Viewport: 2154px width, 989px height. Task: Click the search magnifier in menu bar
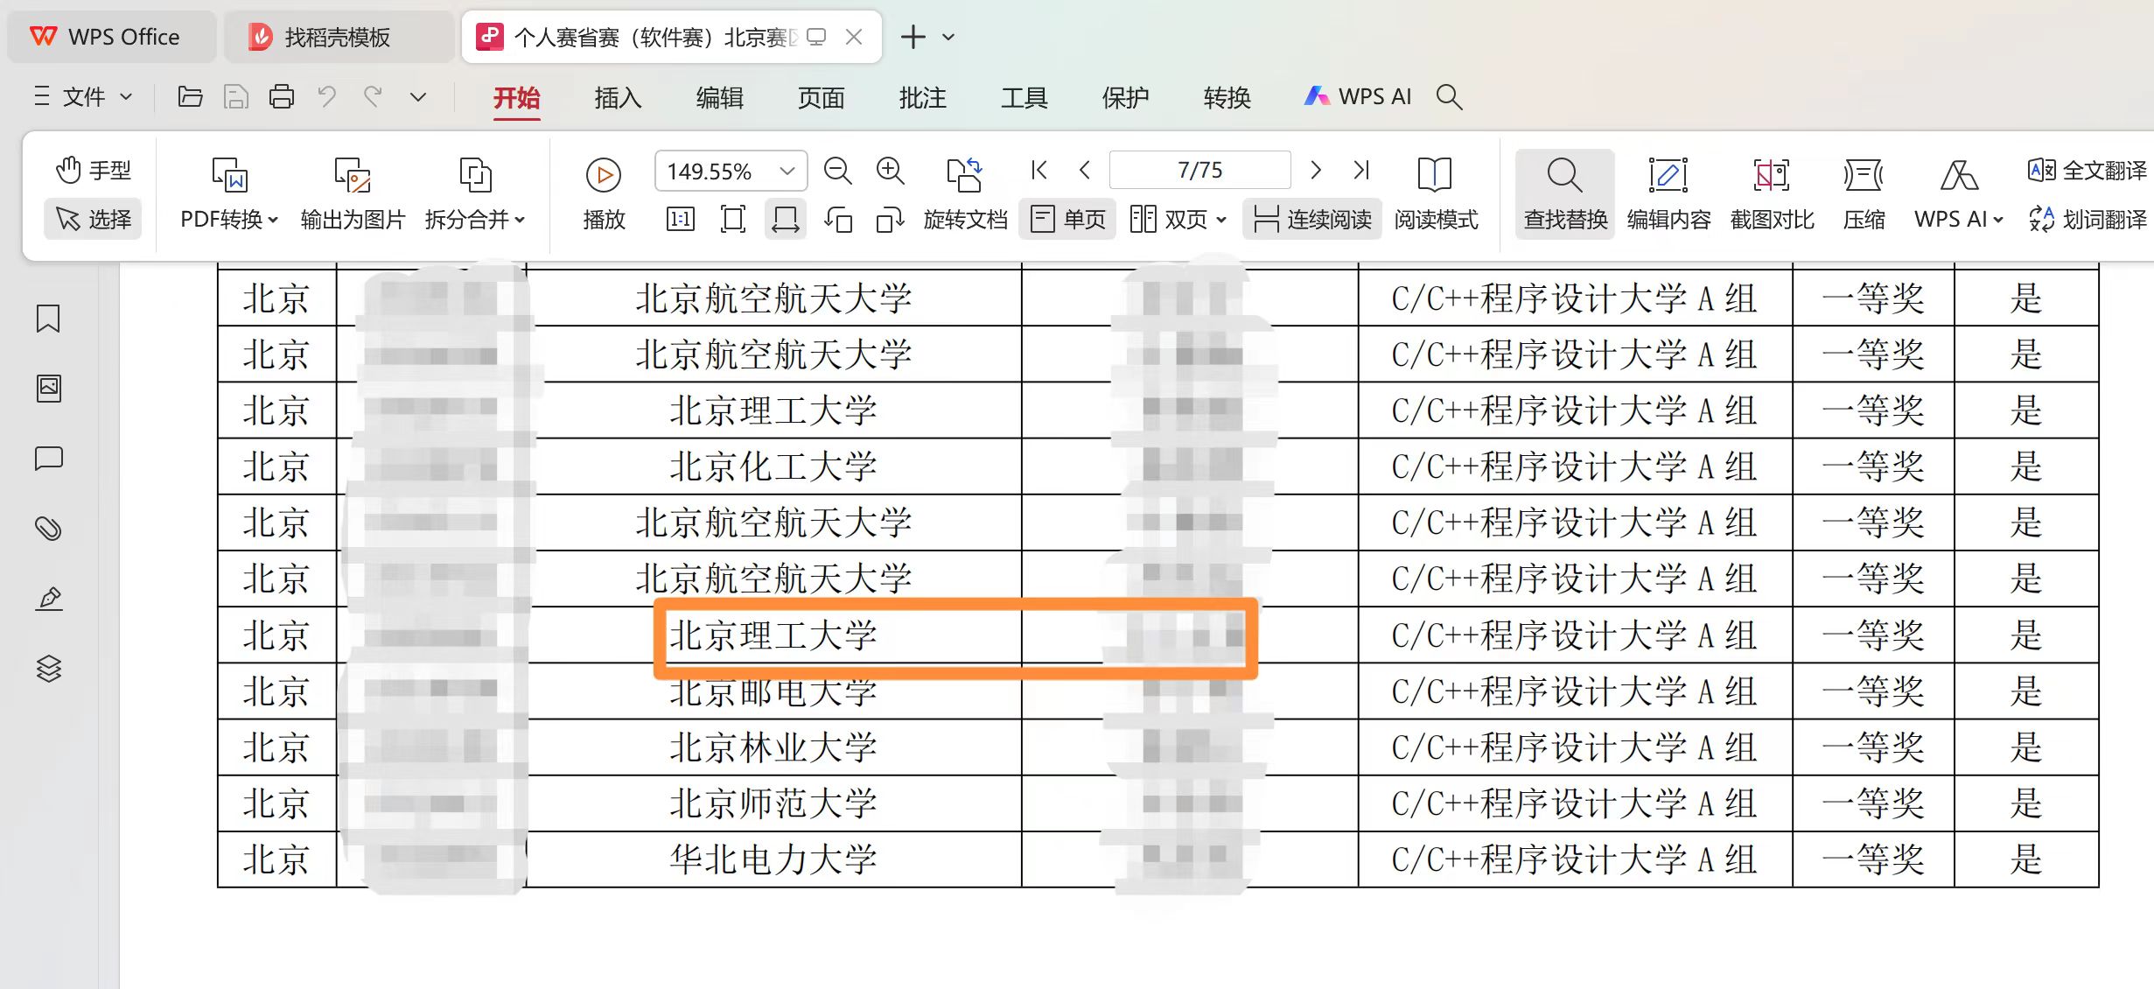click(1450, 96)
